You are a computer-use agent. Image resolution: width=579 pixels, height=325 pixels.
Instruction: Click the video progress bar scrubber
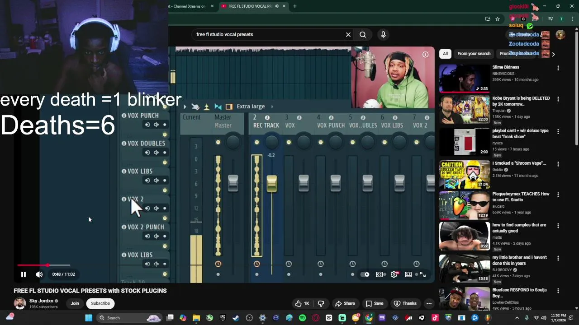pyautogui.click(x=47, y=265)
